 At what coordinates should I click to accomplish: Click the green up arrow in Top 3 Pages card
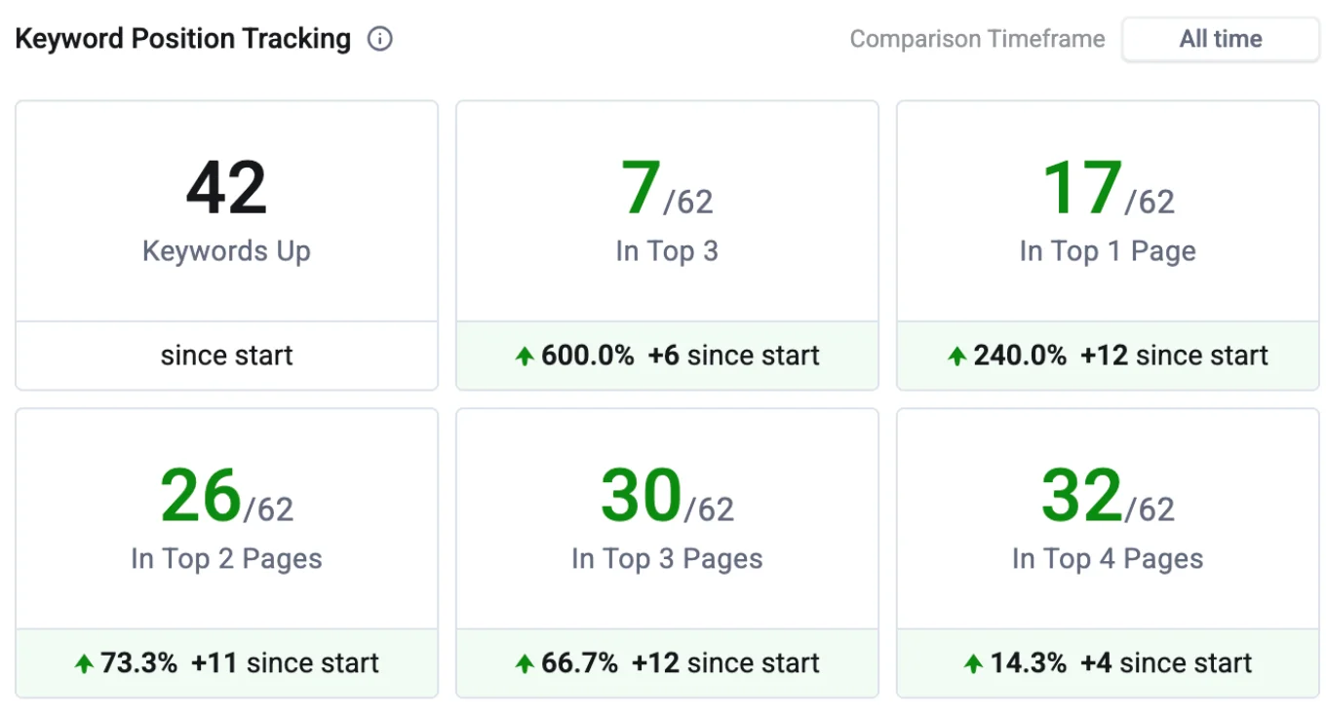coord(526,663)
